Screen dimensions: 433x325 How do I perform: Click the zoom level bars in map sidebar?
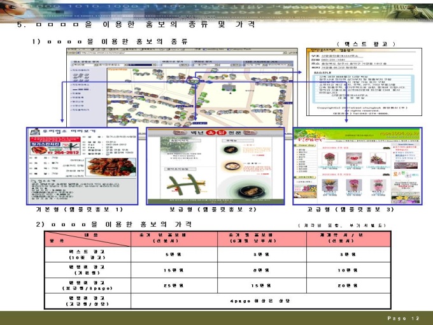(x=81, y=90)
